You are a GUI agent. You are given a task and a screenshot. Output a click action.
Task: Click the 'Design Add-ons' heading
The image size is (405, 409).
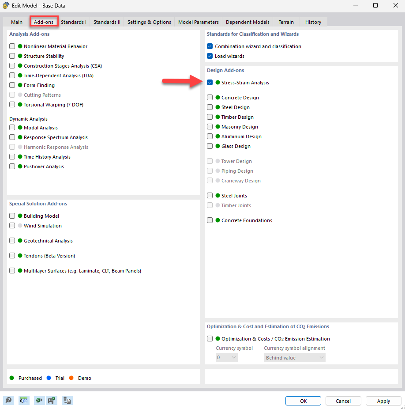(225, 70)
